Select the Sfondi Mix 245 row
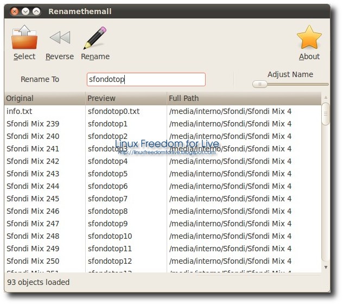 [x=163, y=199]
